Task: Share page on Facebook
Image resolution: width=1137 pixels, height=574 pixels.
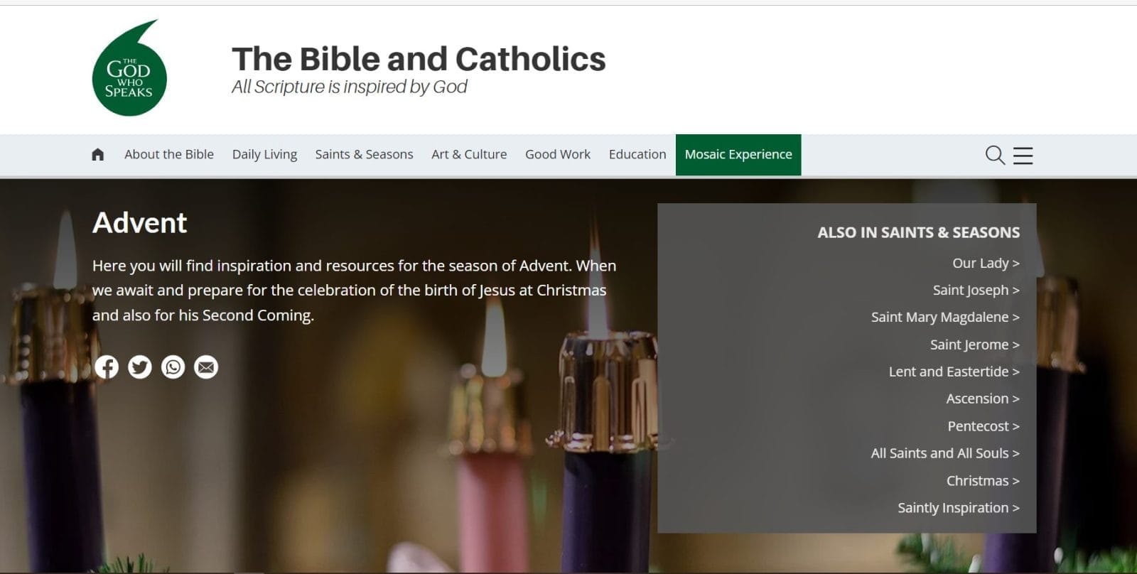Action: tap(107, 367)
